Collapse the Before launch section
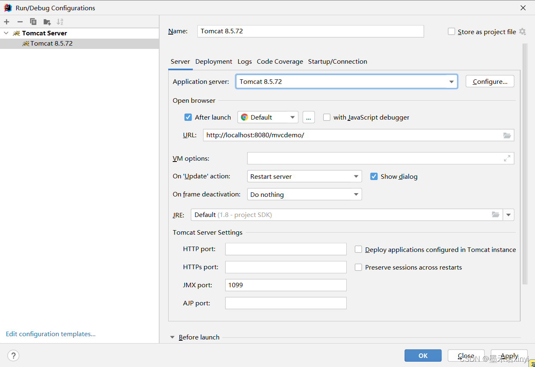The height and width of the screenshot is (367, 535). pyautogui.click(x=172, y=337)
